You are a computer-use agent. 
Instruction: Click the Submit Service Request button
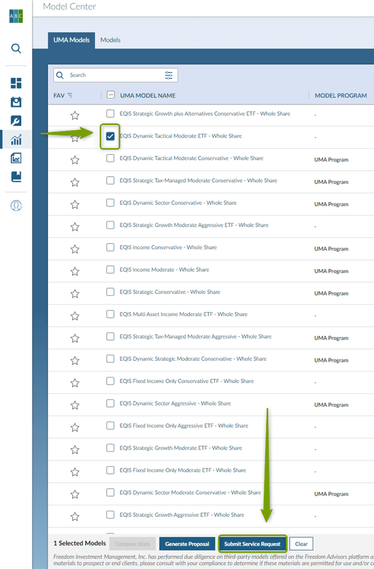tap(252, 544)
